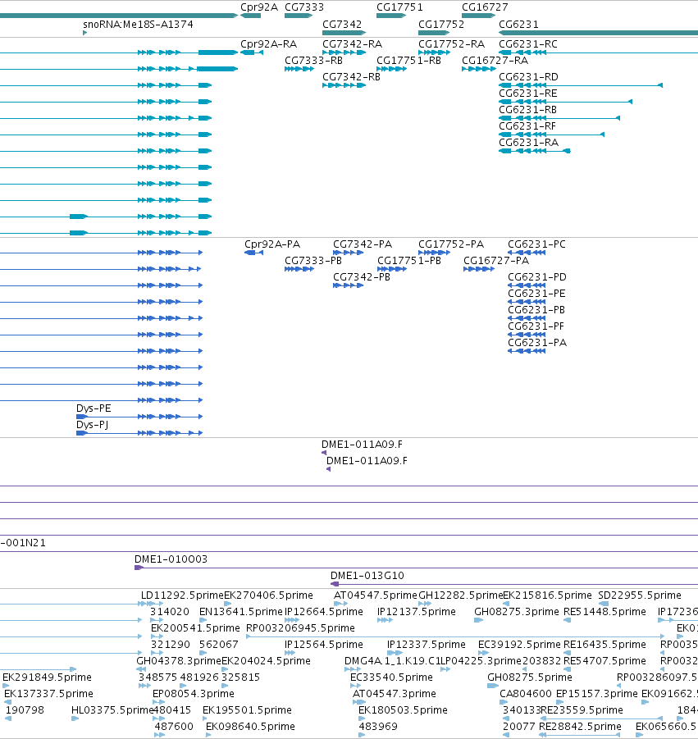Click EST label EC39192.5prime

(519, 645)
